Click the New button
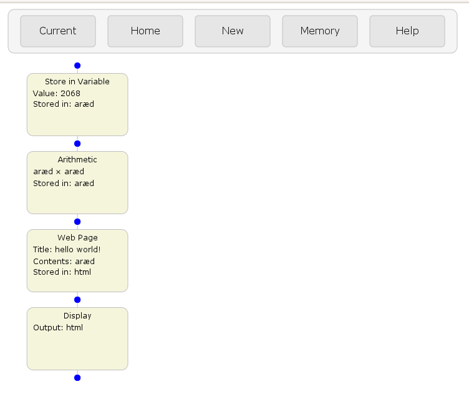Image resolution: width=469 pixels, height=404 pixels. click(x=233, y=31)
